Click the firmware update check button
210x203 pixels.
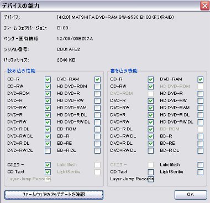54,195
